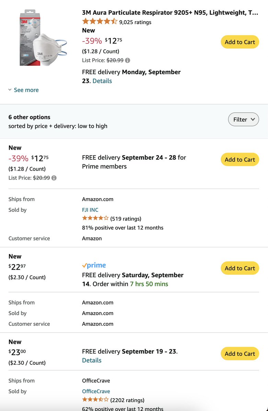Add FJI INC $12.75 offer to cart
The width and height of the screenshot is (268, 411).
240,160
